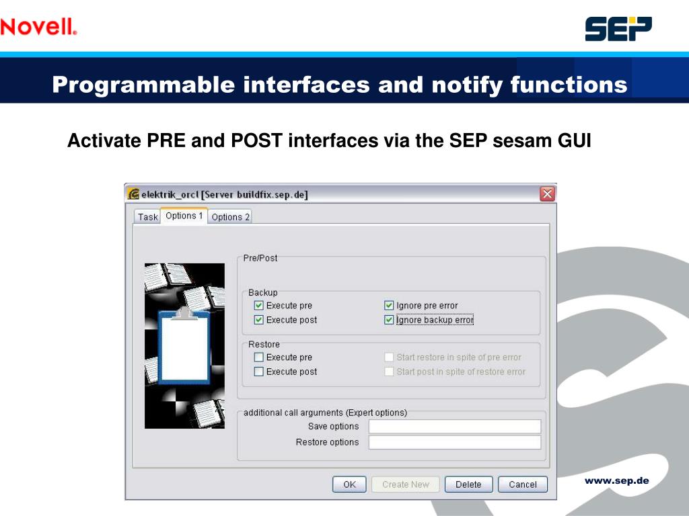
Task: Close the elektrik_orcl dialog window
Action: coord(547,194)
